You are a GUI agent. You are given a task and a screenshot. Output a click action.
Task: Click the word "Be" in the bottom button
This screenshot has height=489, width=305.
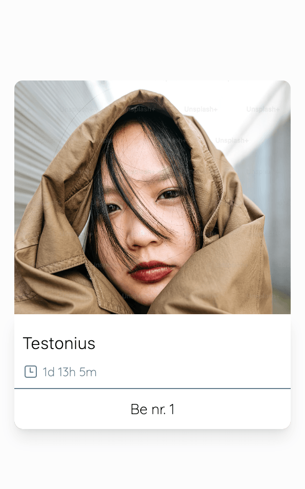(139, 409)
